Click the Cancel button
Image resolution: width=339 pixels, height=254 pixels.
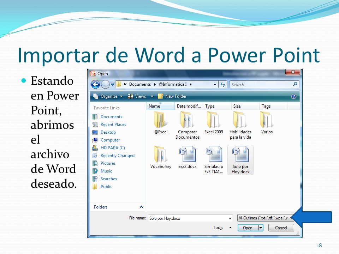pos(281,228)
